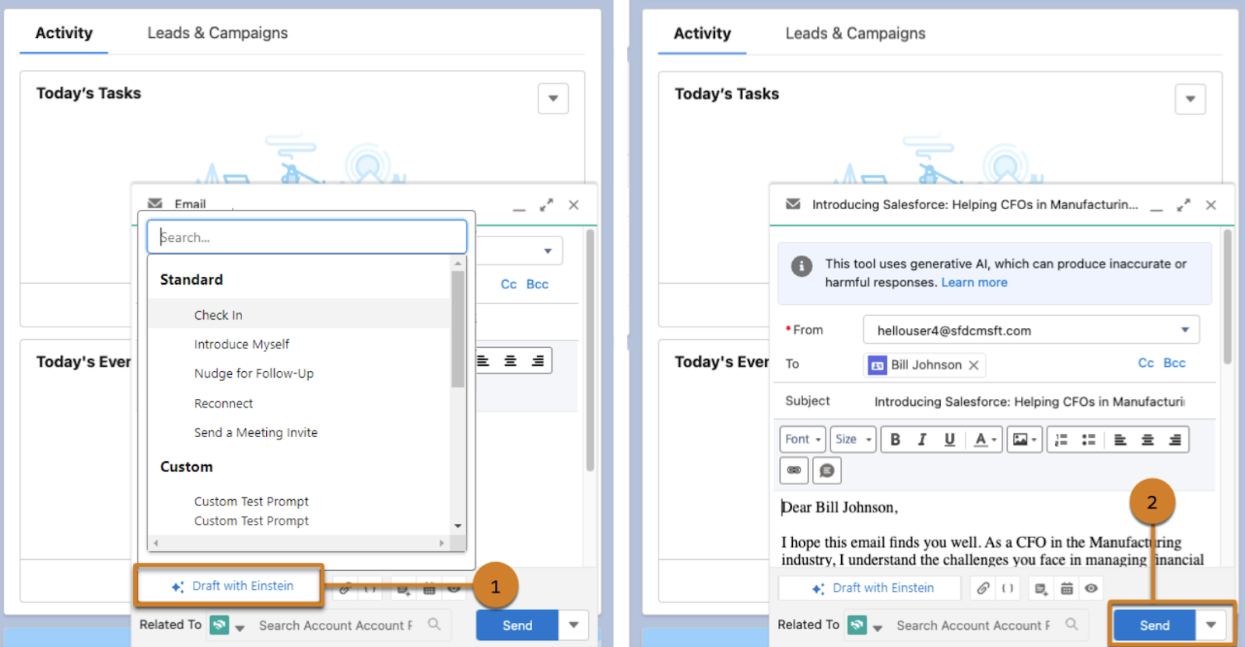The height and width of the screenshot is (647, 1245).
Task: Click the envelope icon in the right composer header
Action: click(x=793, y=205)
